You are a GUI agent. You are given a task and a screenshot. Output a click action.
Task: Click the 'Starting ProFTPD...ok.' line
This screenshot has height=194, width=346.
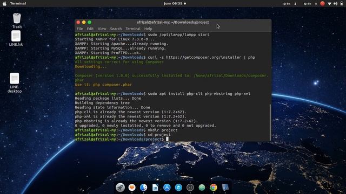[x=108, y=53]
